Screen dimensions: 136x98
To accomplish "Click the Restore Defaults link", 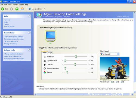I will click(123, 17).
